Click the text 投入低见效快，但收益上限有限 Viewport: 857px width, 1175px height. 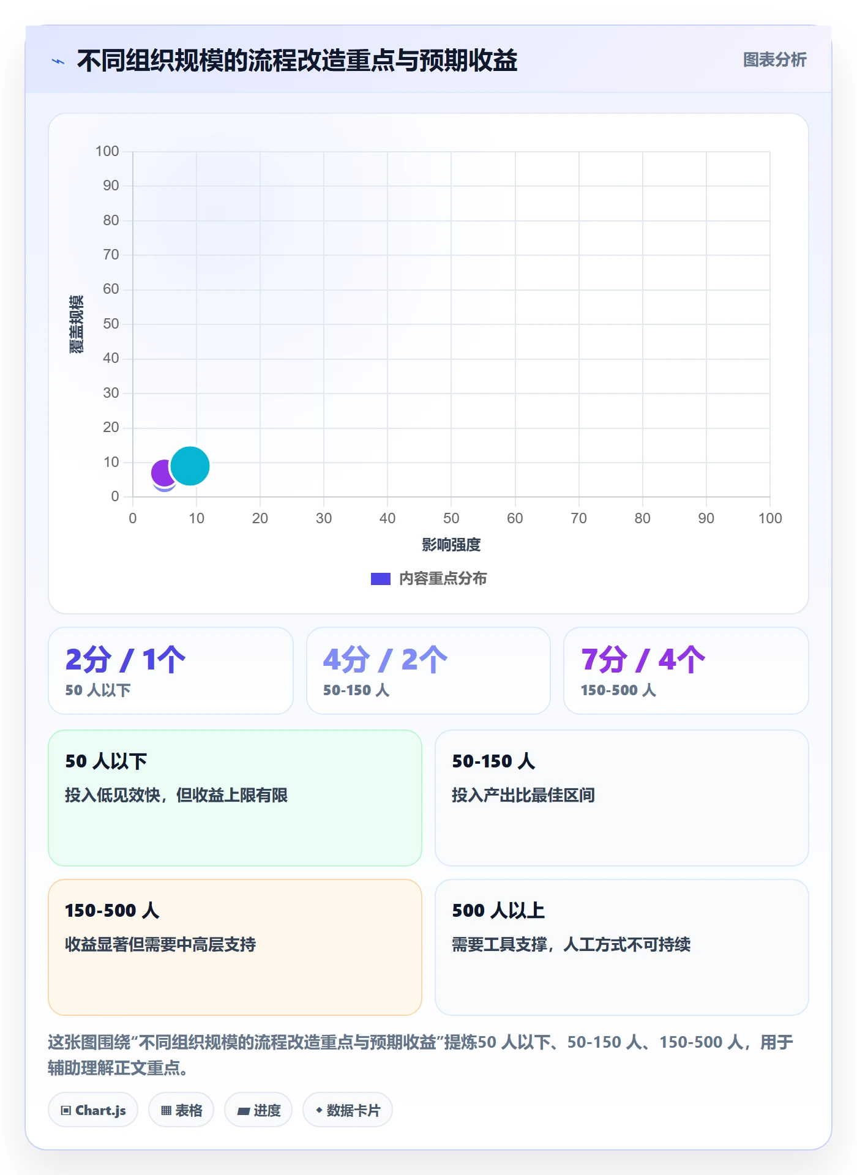pyautogui.click(x=176, y=795)
